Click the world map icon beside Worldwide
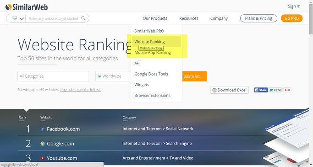Image resolution: width=313 pixels, height=167 pixels. tap(99, 76)
